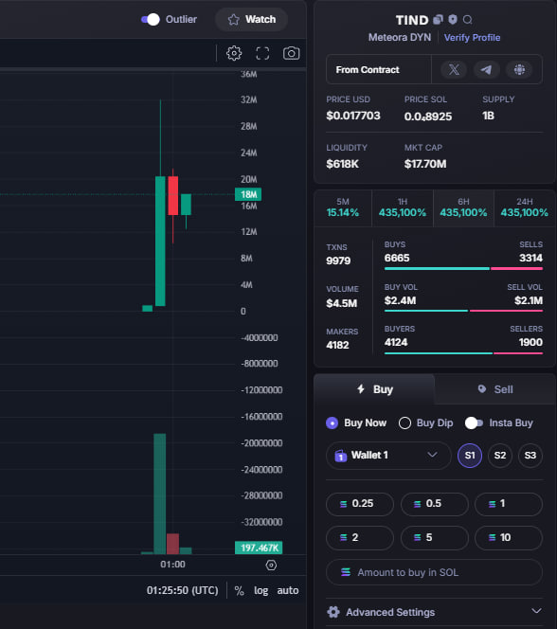Open the Wallet 1 dropdown
This screenshot has width=557, height=629.
pyautogui.click(x=388, y=456)
